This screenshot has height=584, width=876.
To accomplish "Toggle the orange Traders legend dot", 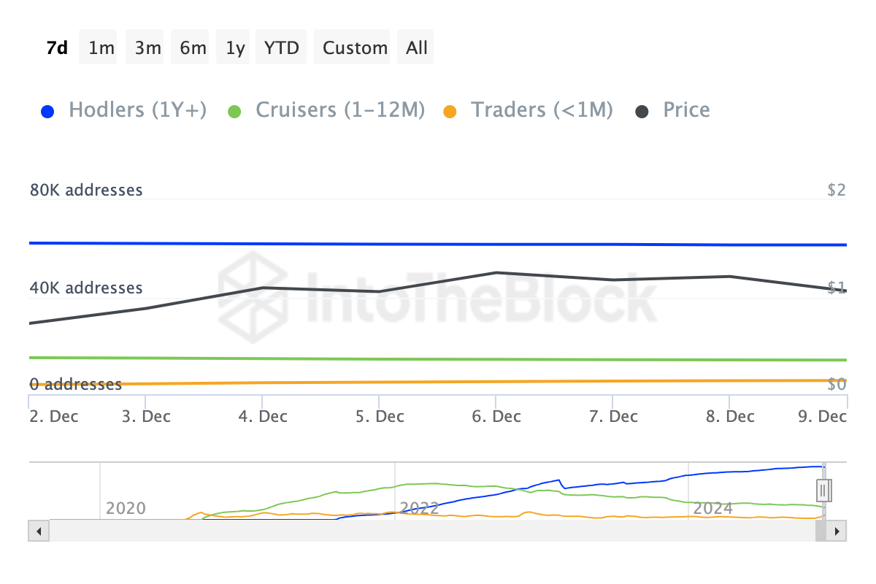I will [450, 112].
